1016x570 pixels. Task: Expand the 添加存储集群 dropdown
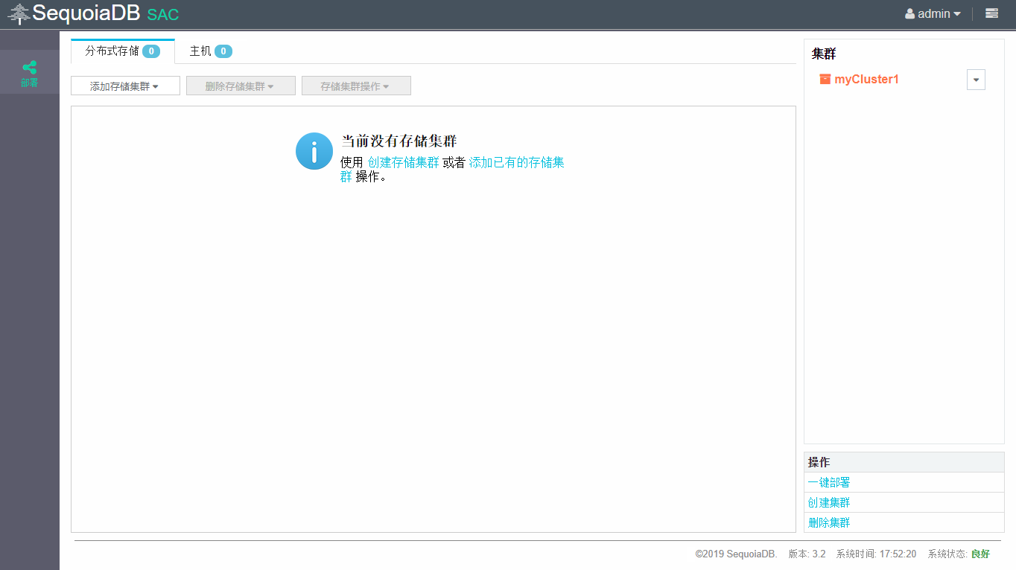coord(125,86)
